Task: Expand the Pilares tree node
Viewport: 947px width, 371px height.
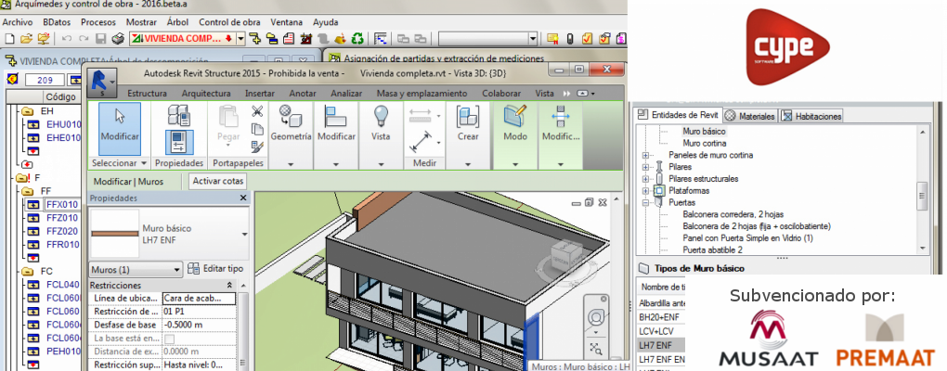Action: tap(645, 167)
